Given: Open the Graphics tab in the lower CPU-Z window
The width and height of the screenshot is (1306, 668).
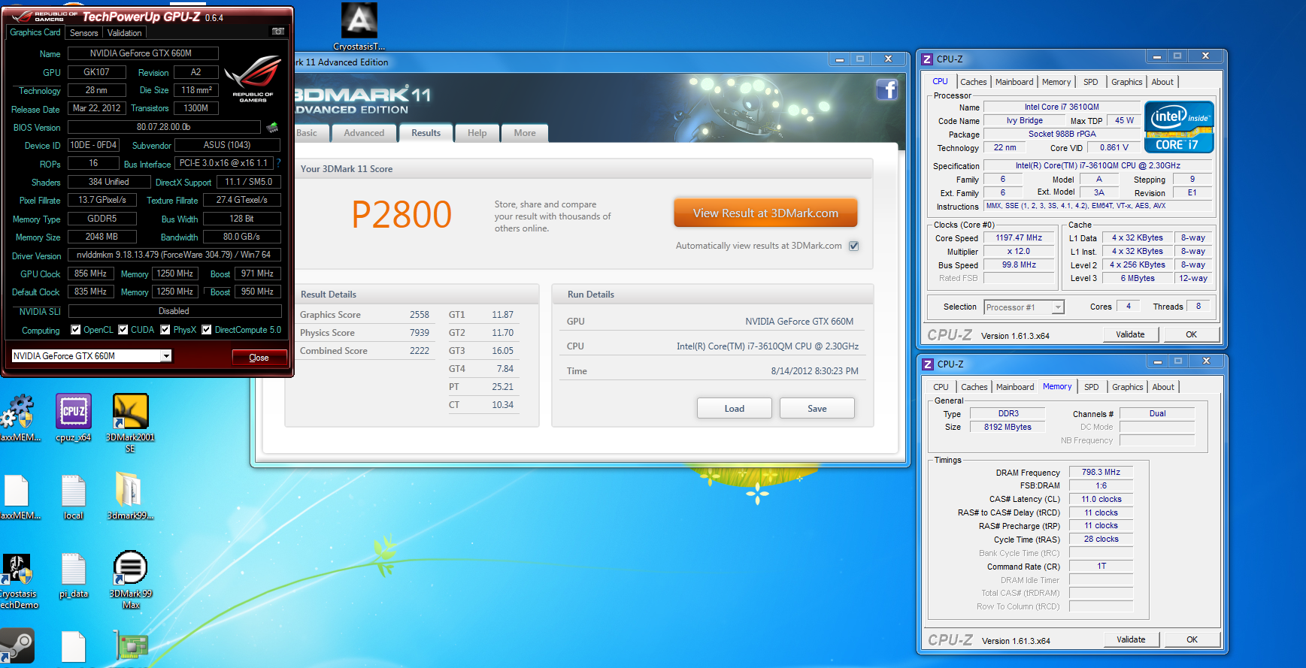Looking at the screenshot, I should [1128, 387].
